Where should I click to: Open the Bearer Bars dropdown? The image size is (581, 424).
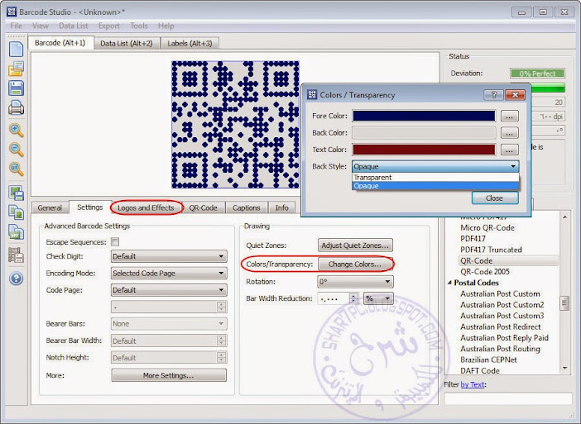[x=169, y=324]
